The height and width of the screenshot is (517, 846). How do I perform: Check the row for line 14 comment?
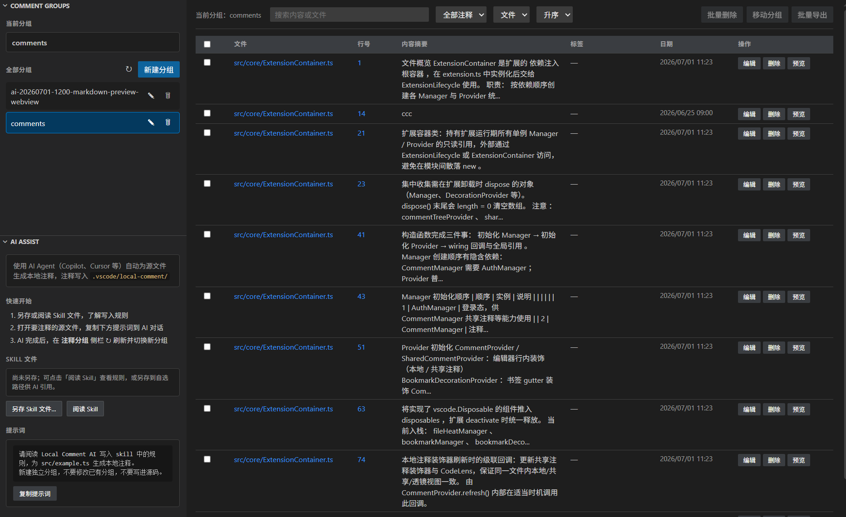coord(207,113)
